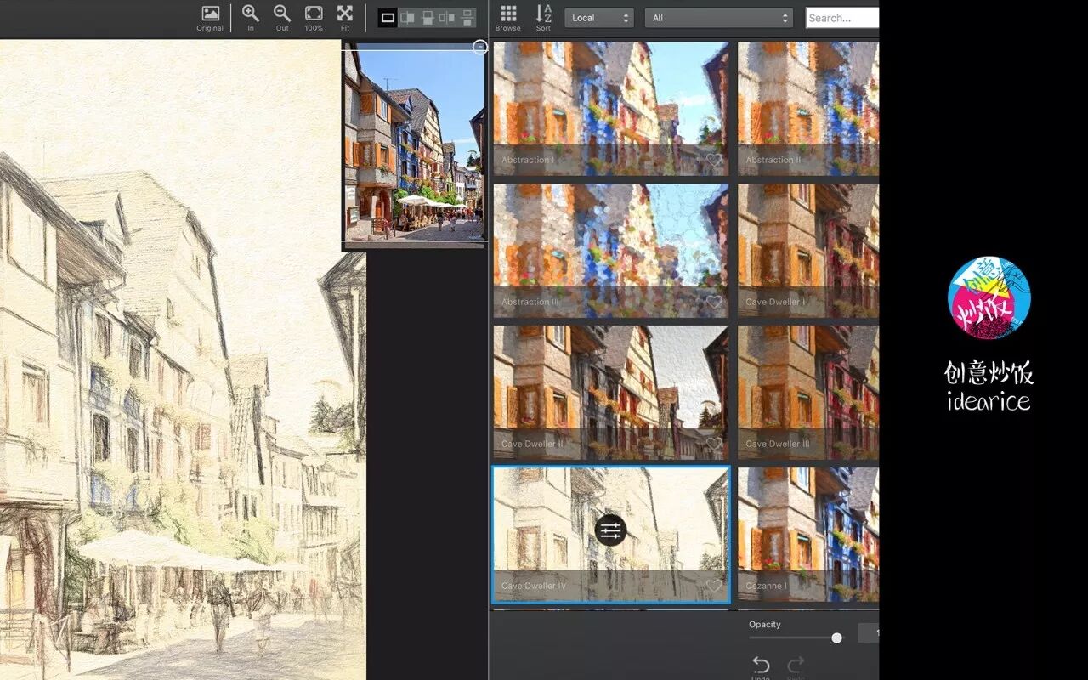Image resolution: width=1088 pixels, height=680 pixels.
Task: Click the Opacity slider handle
Action: 836,637
